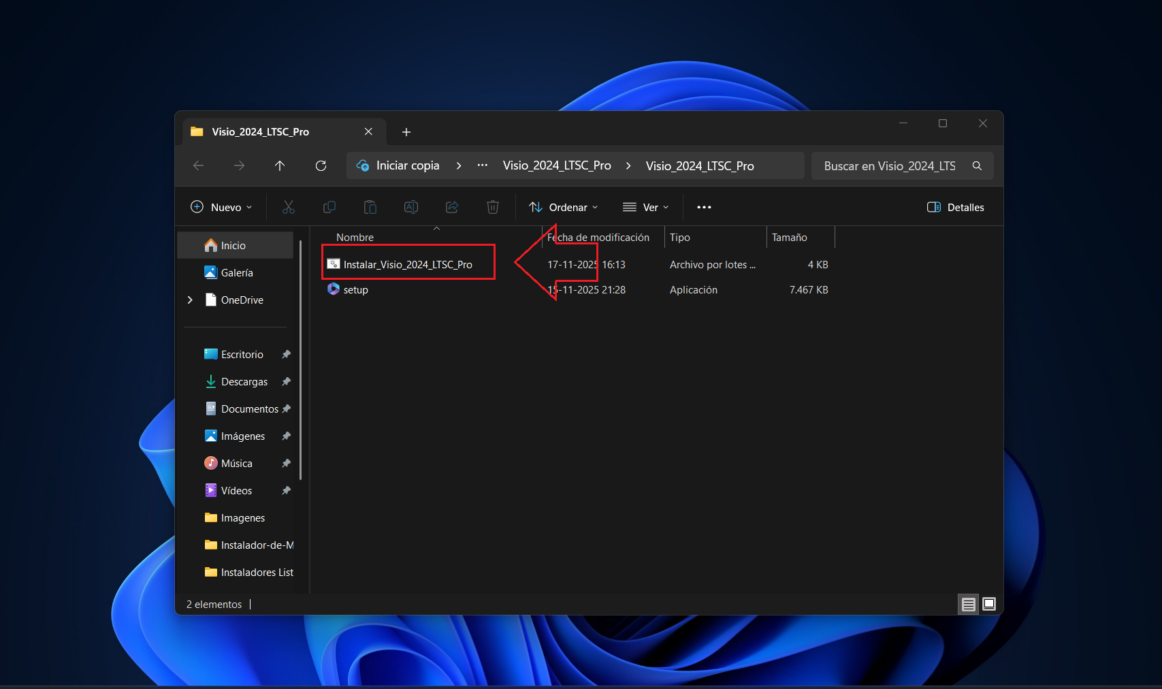Image resolution: width=1162 pixels, height=689 pixels.
Task: Refresh the current folder view
Action: pos(321,165)
